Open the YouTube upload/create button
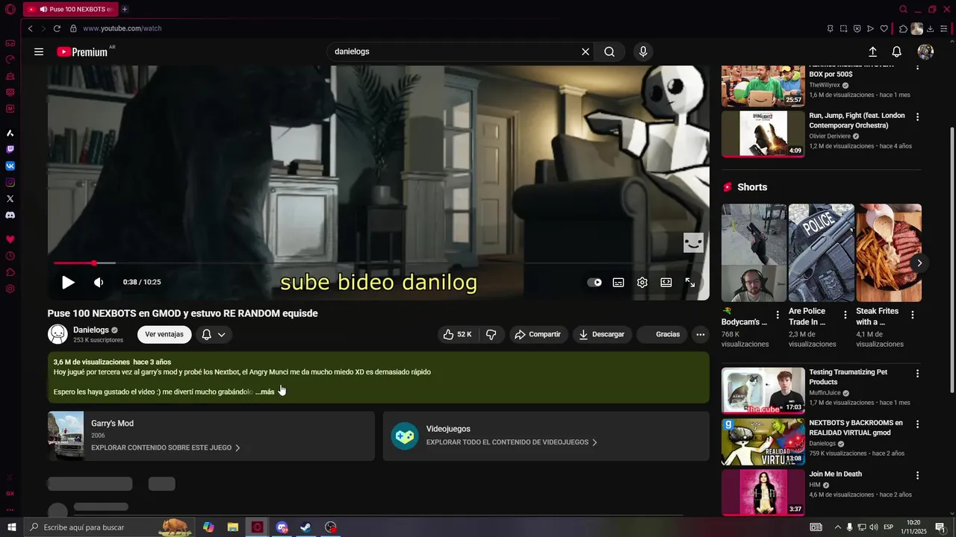This screenshot has width=956, height=537. point(872,51)
